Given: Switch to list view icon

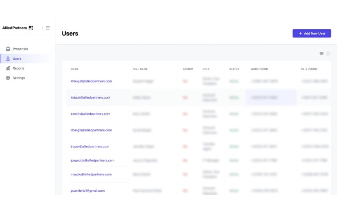Looking at the screenshot, I should tap(321, 54).
